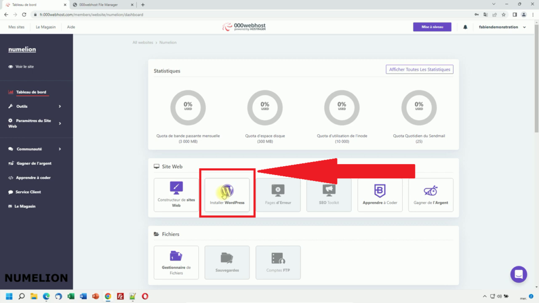Open File Explorer from taskbar
Viewport: 539px width, 303px height.
[x=34, y=296]
